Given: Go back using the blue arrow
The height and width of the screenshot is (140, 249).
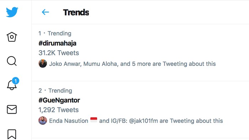Looking at the screenshot, I should point(45,12).
